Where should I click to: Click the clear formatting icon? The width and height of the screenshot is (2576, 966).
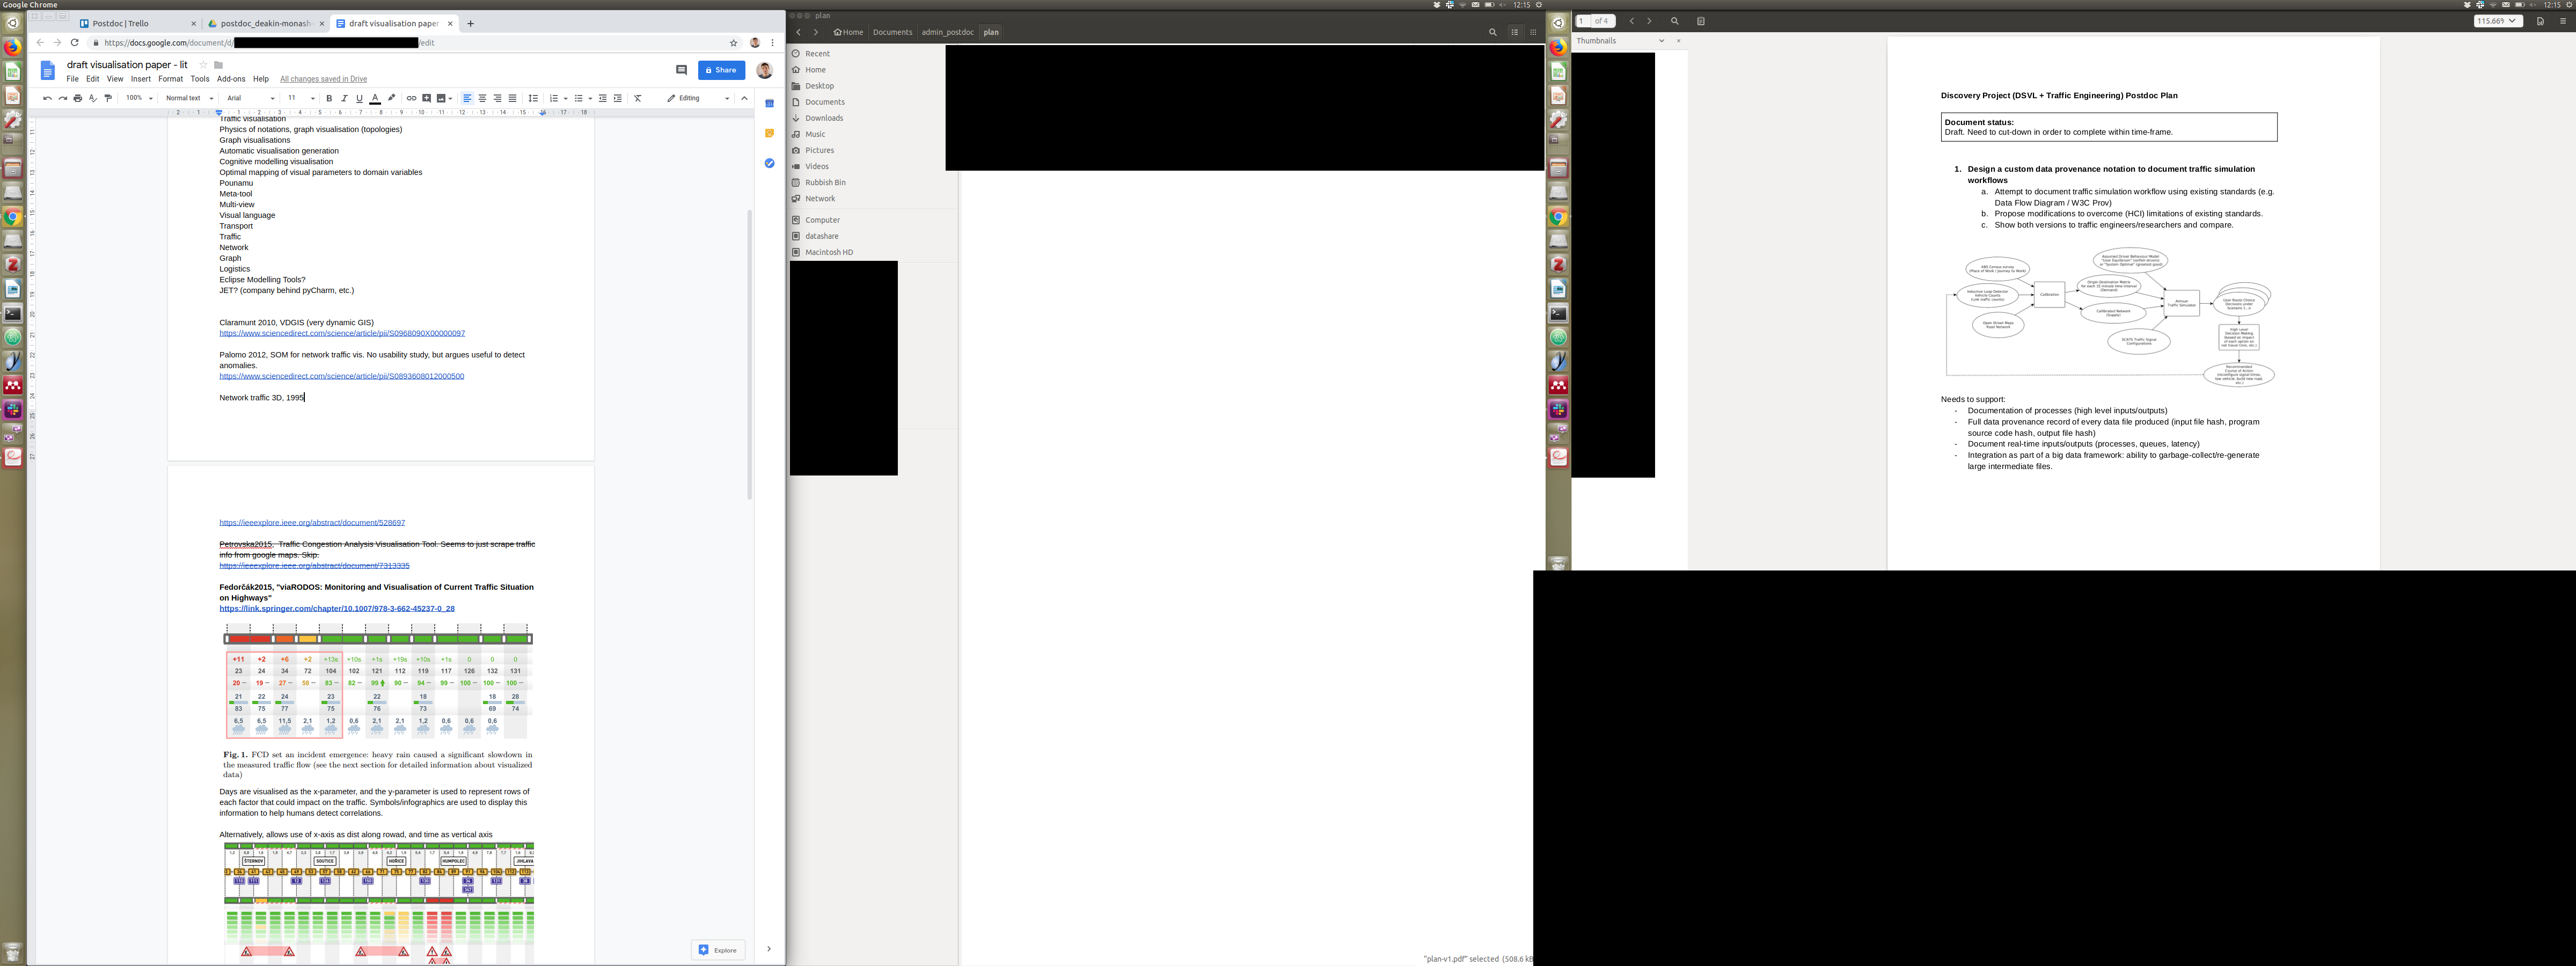pyautogui.click(x=638, y=98)
